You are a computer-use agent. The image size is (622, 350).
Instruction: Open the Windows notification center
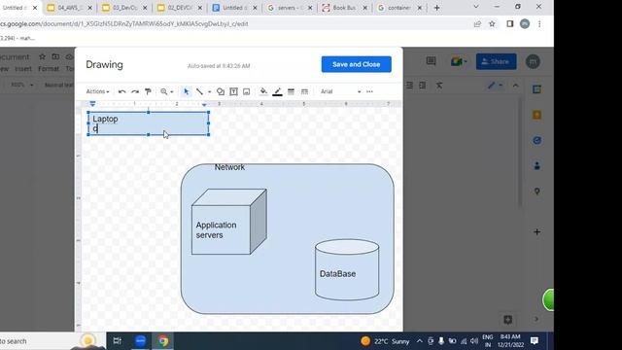click(535, 341)
